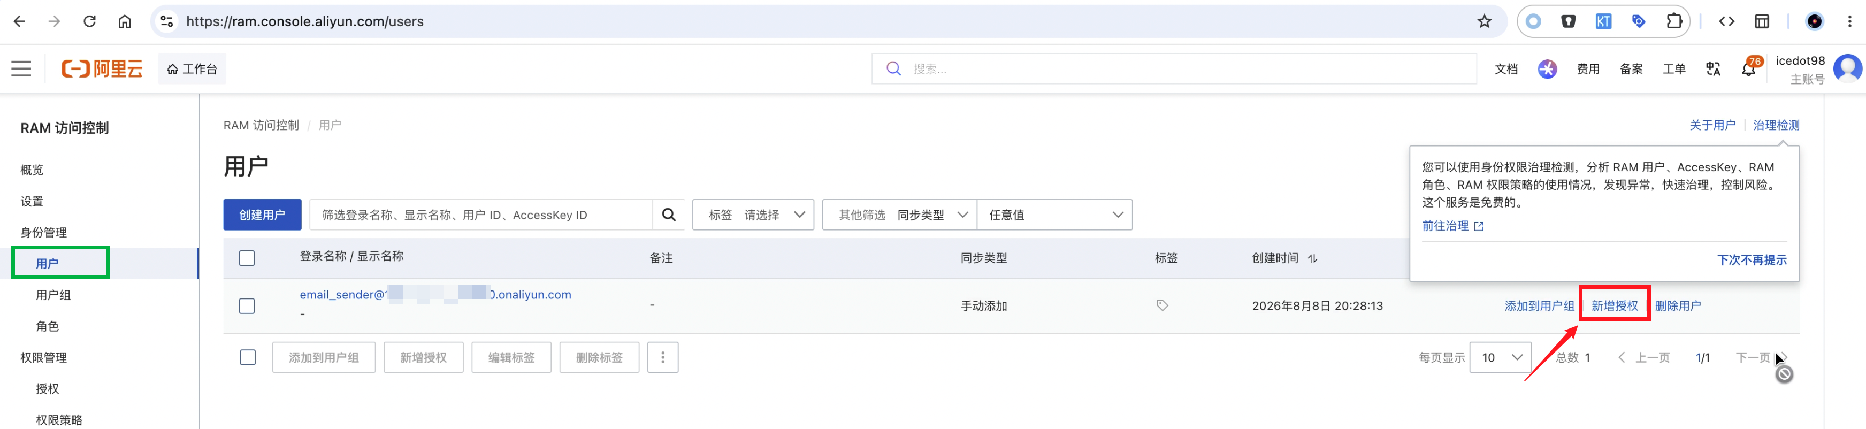
Task: Select 用户组 in the sidebar
Action: 53,295
